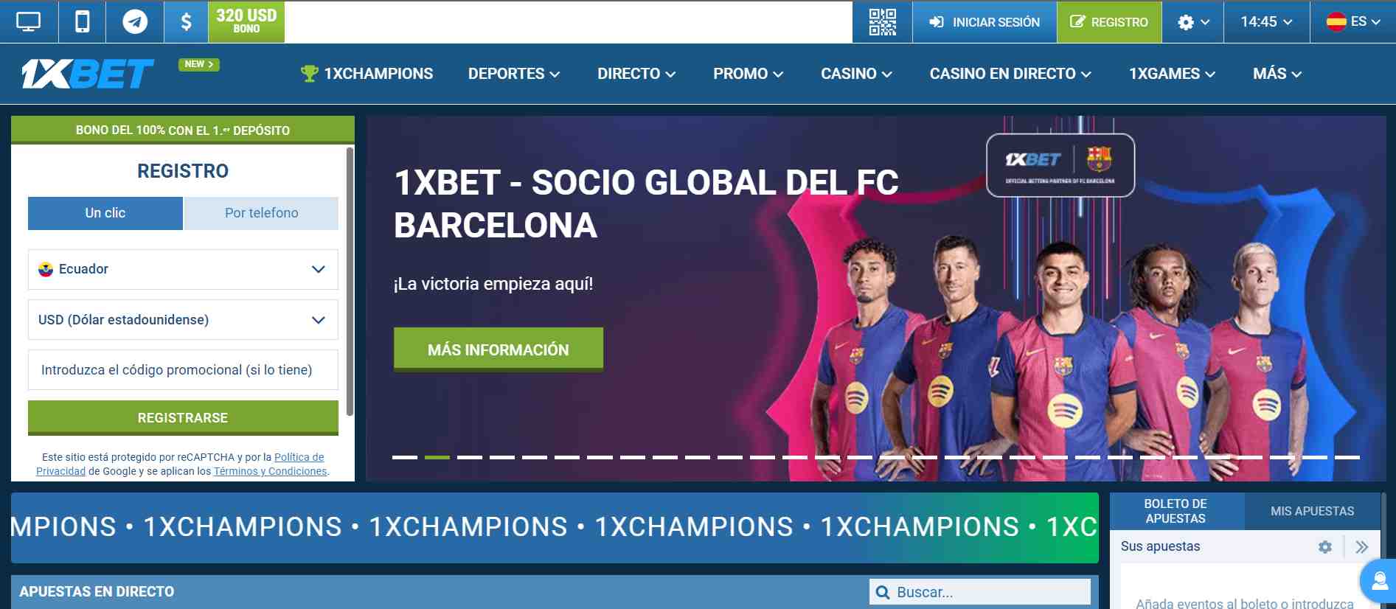
Task: Open the mobile app icon
Action: coord(82,22)
